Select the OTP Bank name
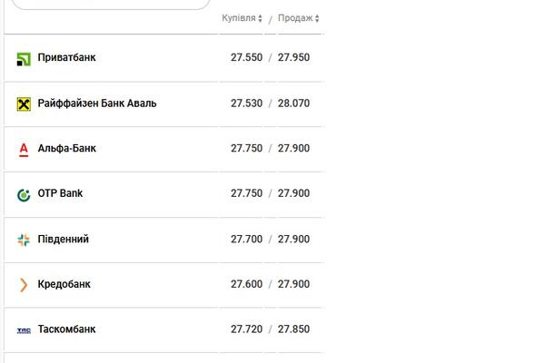This screenshot has width=545, height=363. coord(60,193)
